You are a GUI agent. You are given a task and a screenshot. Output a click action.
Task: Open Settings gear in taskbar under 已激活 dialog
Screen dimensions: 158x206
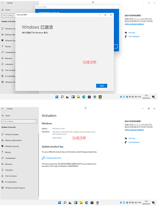tap(95, 97)
